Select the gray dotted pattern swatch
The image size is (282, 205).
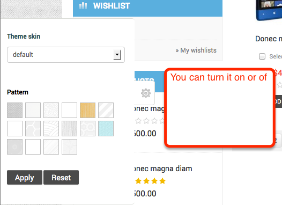coord(15,111)
